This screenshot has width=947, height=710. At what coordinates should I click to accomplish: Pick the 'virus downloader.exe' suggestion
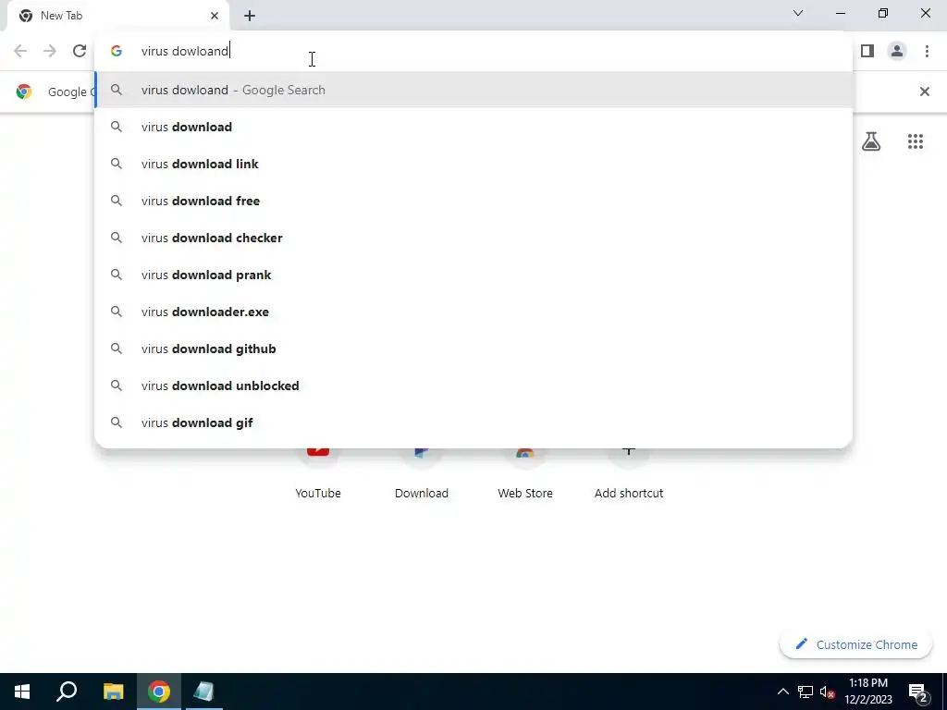click(473, 312)
